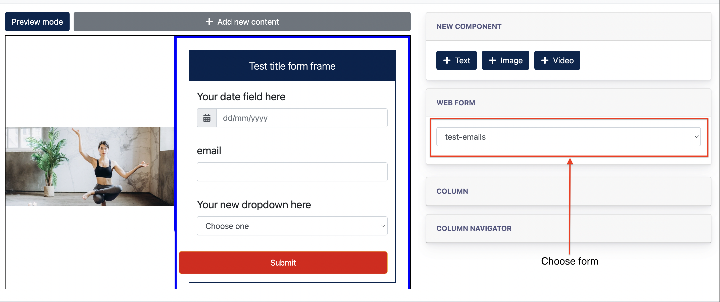Click the chevron arrow of test-emails select

(696, 137)
